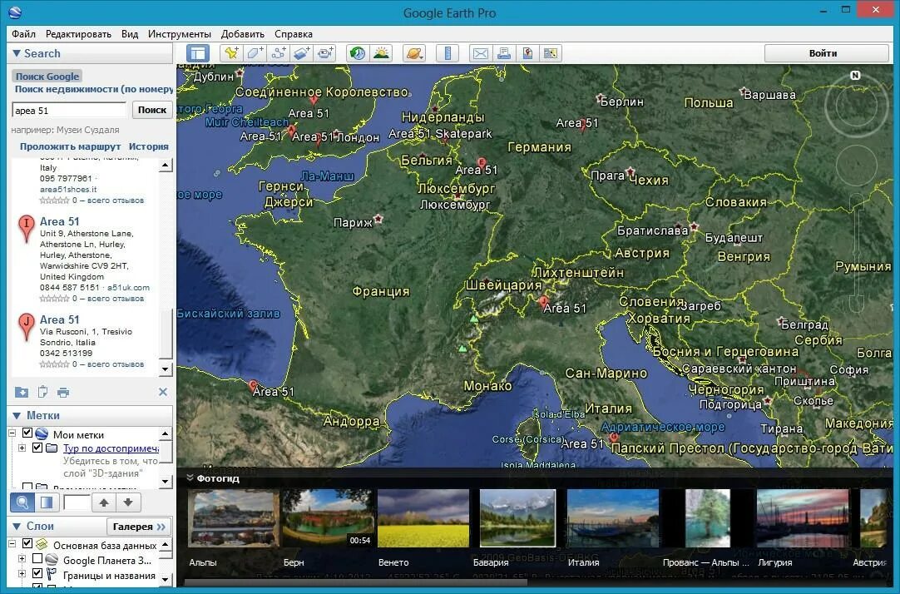Expand Границы и названия tree node
The image size is (900, 594).
pyautogui.click(x=22, y=573)
